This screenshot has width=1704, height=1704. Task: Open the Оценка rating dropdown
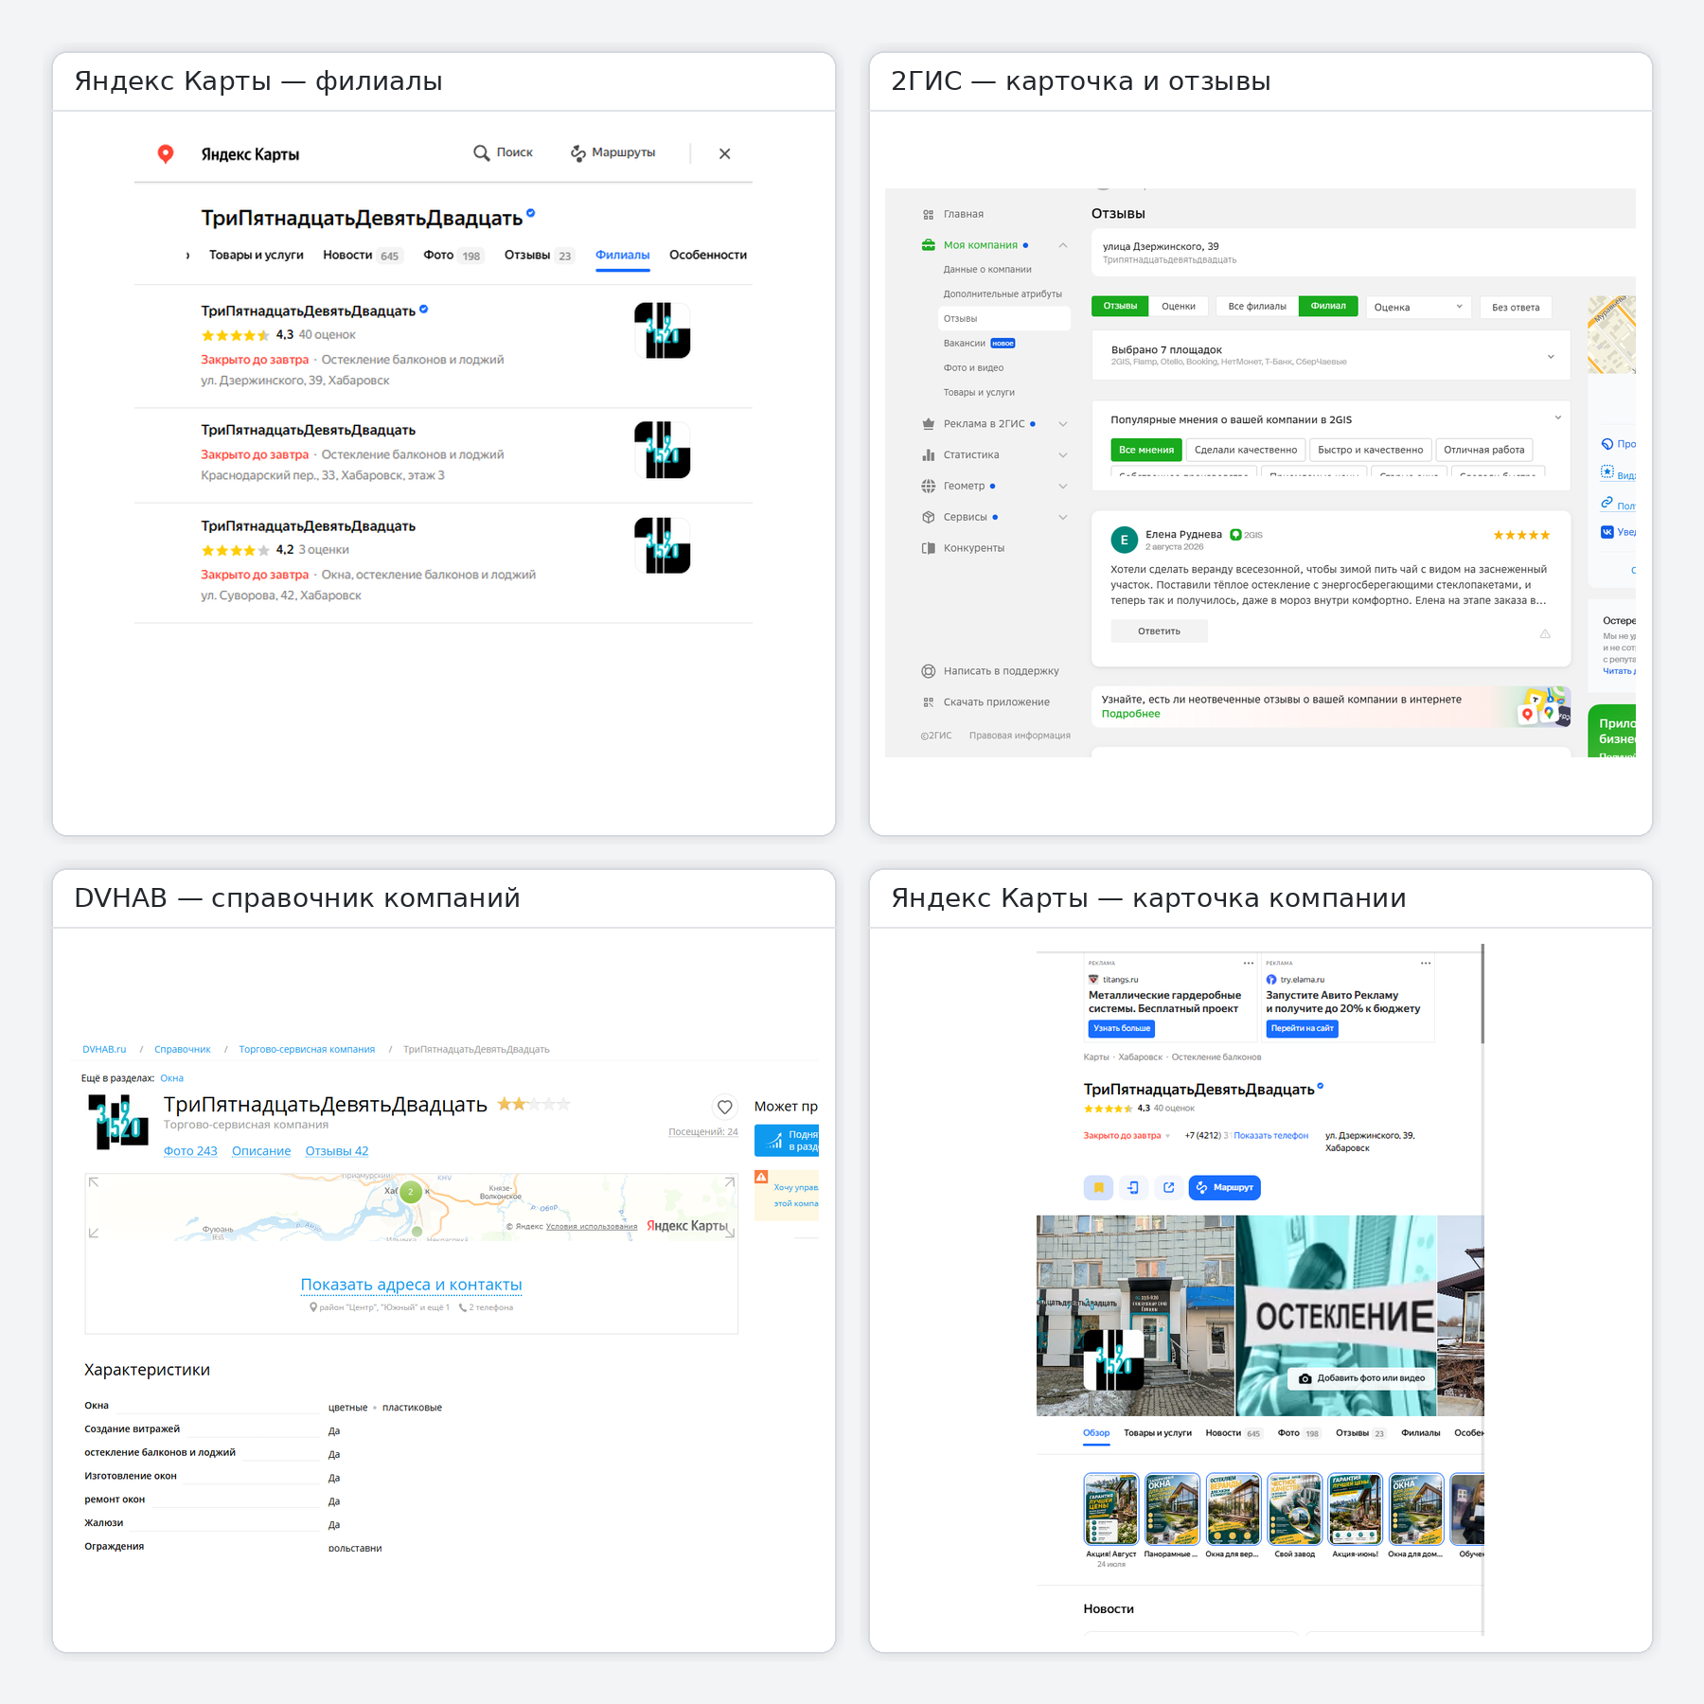coord(1418,307)
